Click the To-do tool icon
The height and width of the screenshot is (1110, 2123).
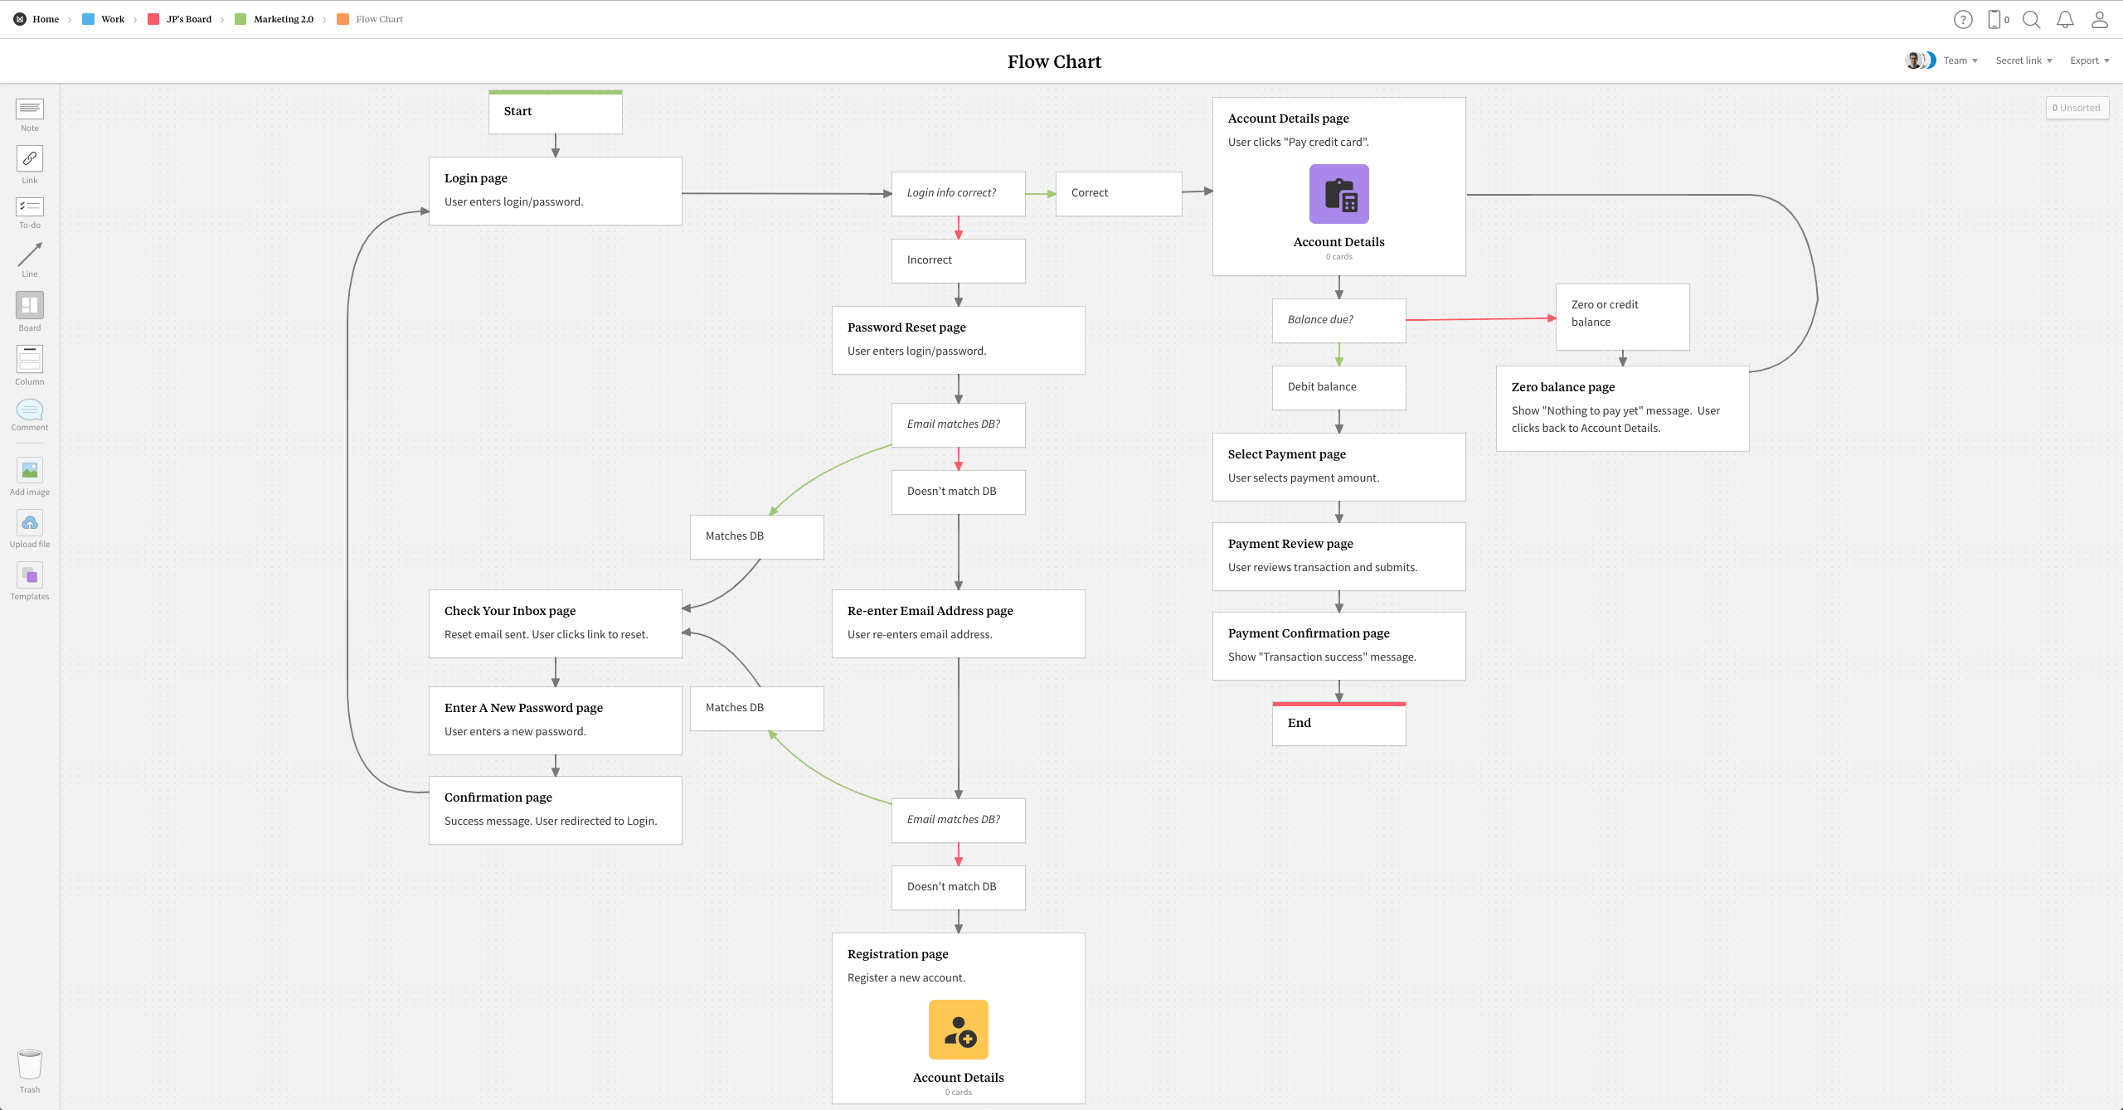30,206
